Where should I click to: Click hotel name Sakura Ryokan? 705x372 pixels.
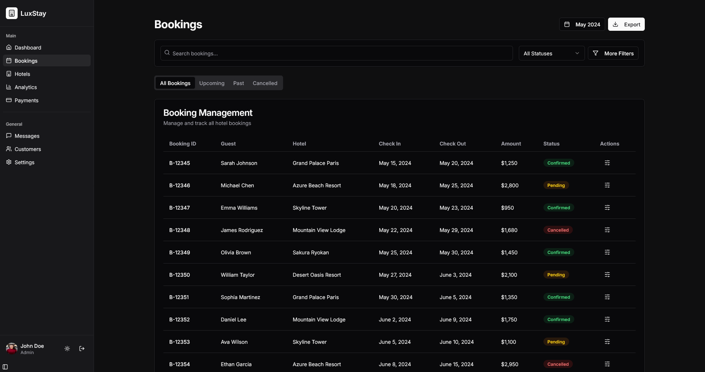coord(311,253)
